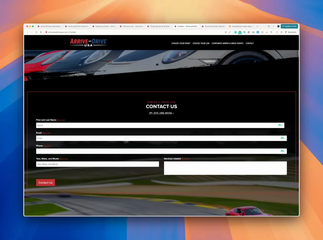The height and width of the screenshot is (240, 323).
Task: Go back using the back navigation arrow
Action: coord(27,32)
